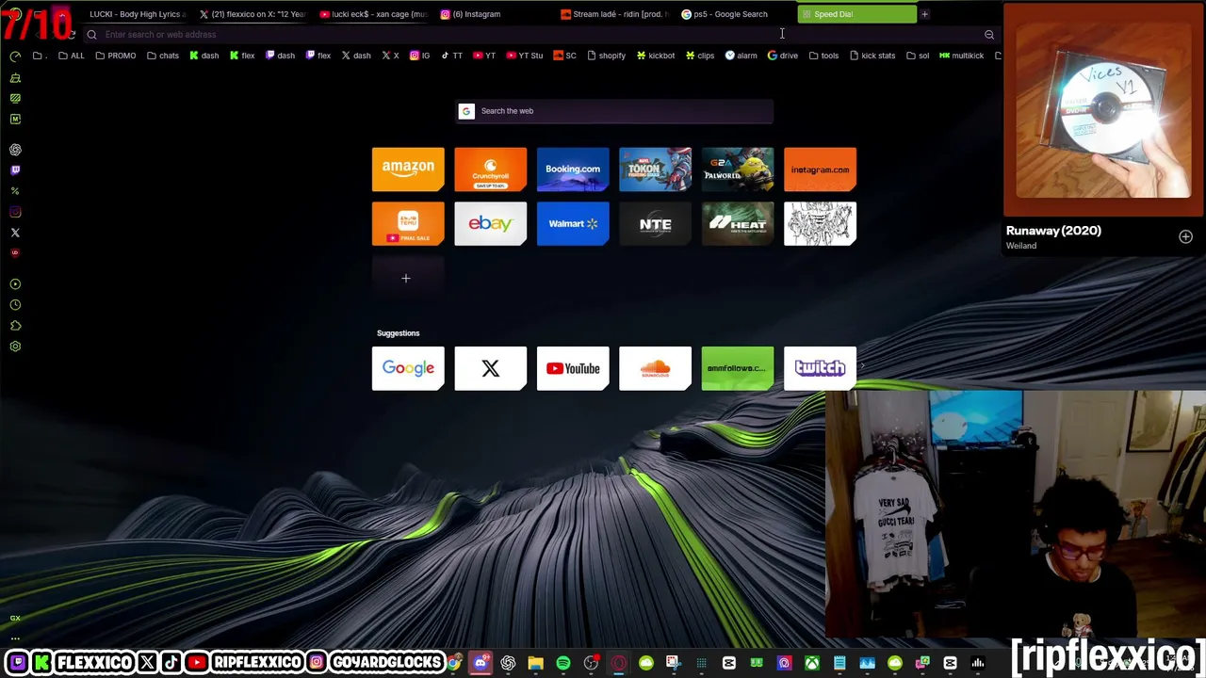Open History from the sidebar clock icon
The height and width of the screenshot is (678, 1206).
click(x=15, y=305)
